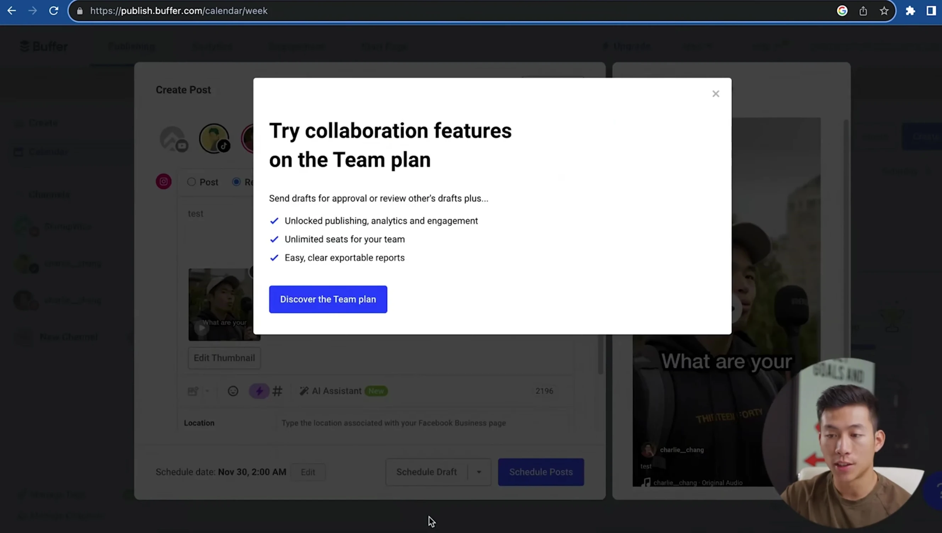Select the YouTube channel avatar
Screen dimensions: 942x533
click(173, 139)
